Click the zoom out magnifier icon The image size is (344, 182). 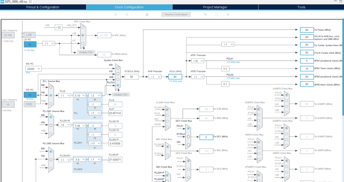pyautogui.click(x=228, y=14)
